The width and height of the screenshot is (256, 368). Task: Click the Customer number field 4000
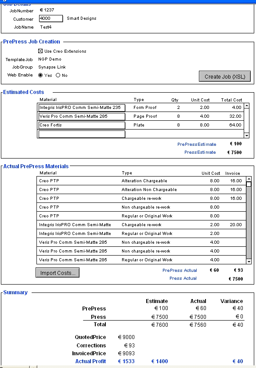51,18
